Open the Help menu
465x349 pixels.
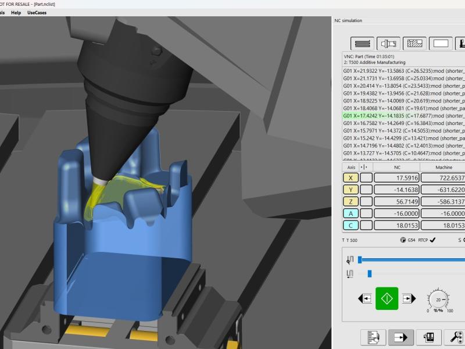coord(16,12)
